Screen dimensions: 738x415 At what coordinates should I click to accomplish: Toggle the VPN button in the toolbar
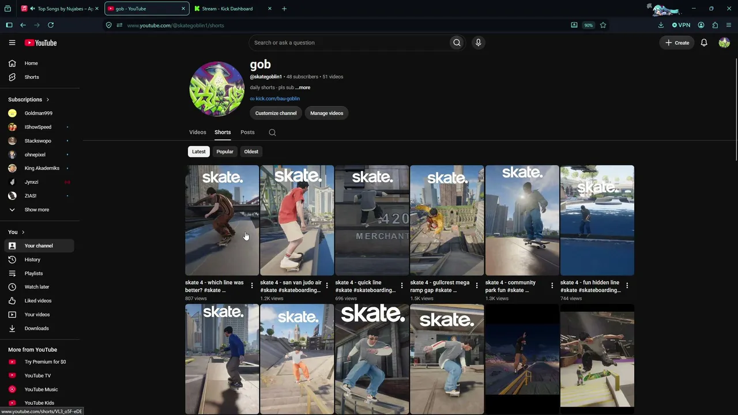tap(681, 25)
